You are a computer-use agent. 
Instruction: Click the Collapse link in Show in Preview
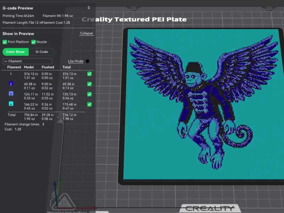click(86, 33)
